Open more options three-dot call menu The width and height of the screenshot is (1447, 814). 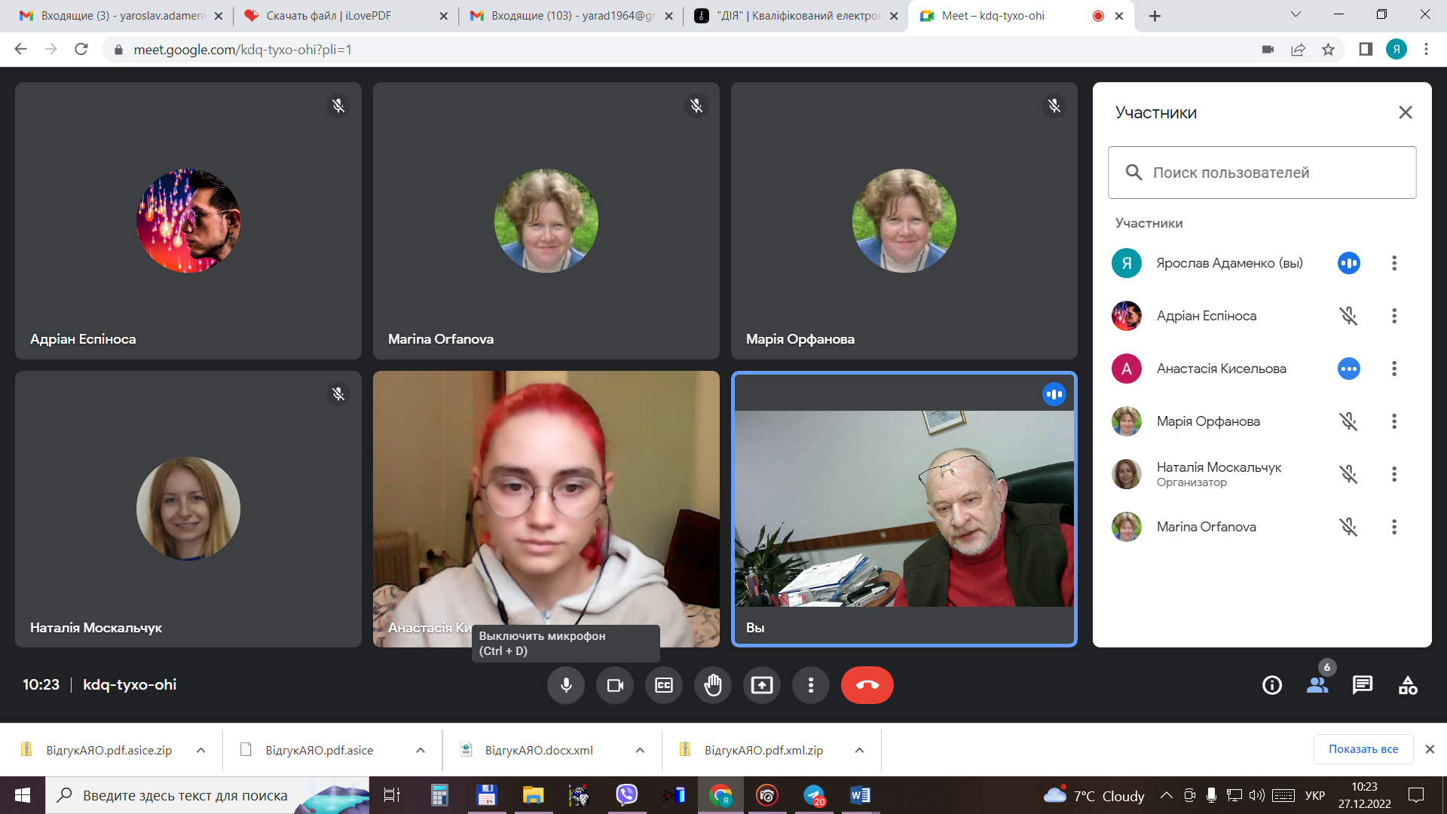coord(810,685)
